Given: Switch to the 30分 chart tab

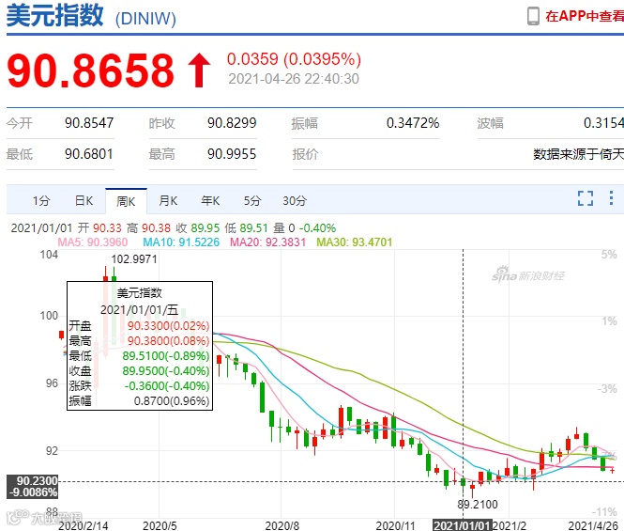Looking at the screenshot, I should [x=295, y=201].
